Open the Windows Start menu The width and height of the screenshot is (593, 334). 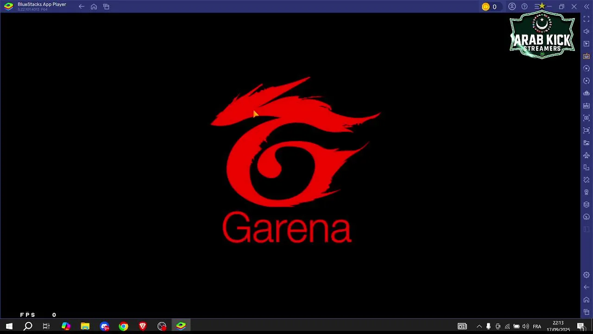coord(9,327)
